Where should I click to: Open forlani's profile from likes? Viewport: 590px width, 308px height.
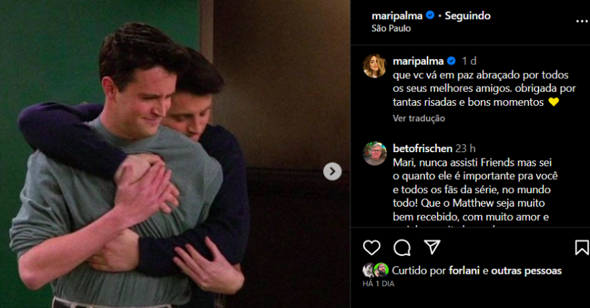(x=464, y=270)
